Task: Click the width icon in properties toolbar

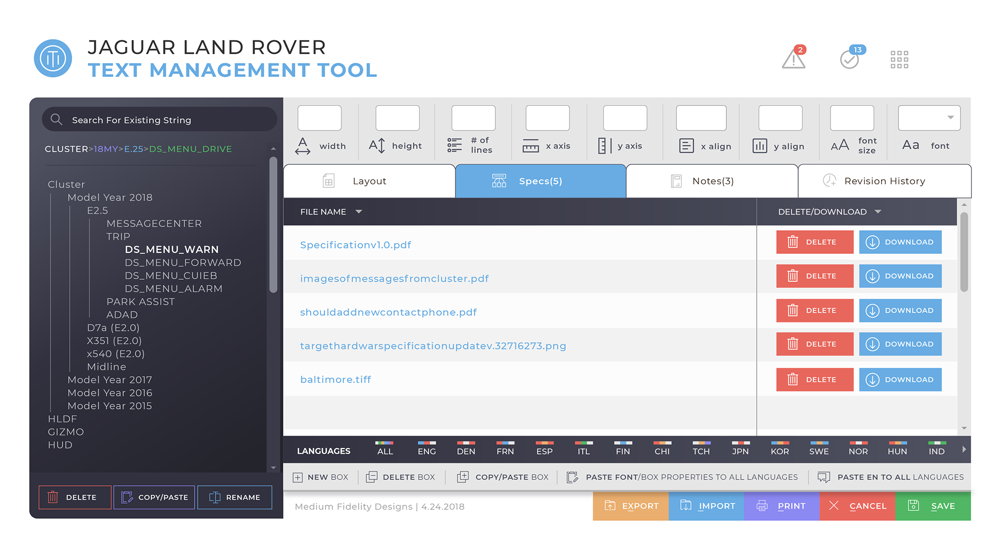Action: [x=302, y=146]
